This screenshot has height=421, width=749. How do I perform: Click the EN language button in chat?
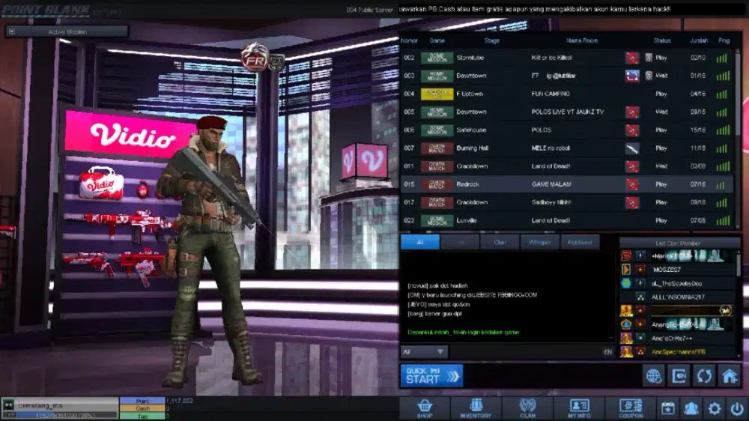[607, 352]
